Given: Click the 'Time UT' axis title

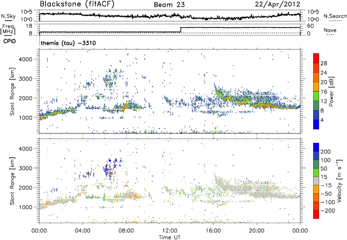Looking at the screenshot, I should (170, 237).
